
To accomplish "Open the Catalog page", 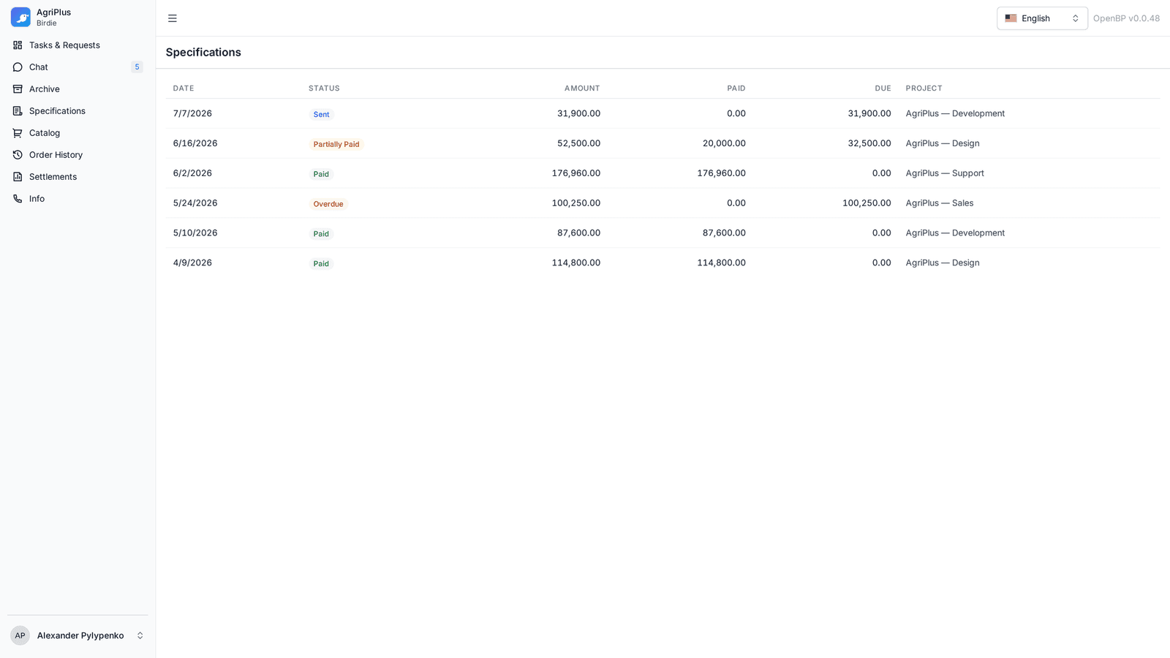I will (x=78, y=133).
